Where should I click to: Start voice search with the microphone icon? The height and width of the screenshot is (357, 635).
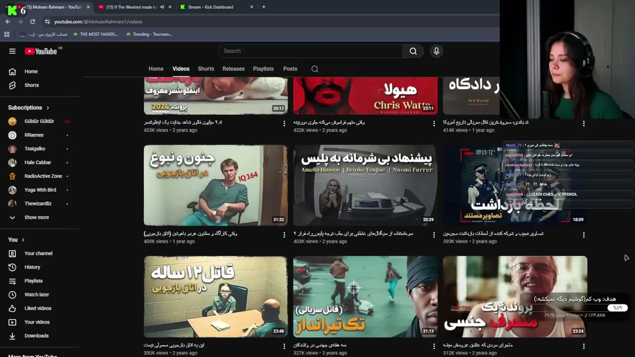tap(437, 51)
